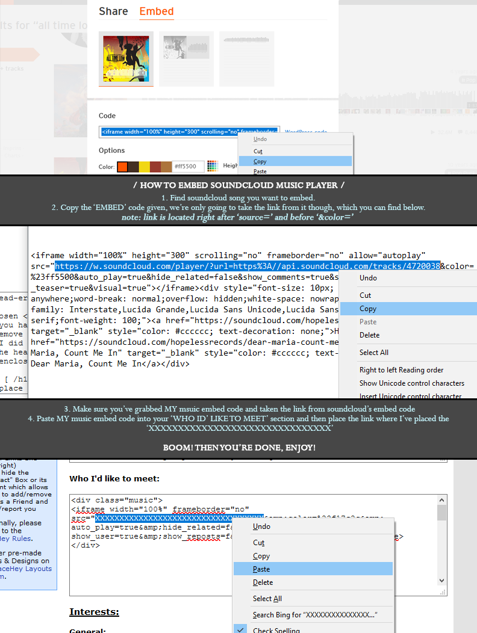Choose Delete in the profile textarea menu
477x633 pixels.
click(313, 582)
